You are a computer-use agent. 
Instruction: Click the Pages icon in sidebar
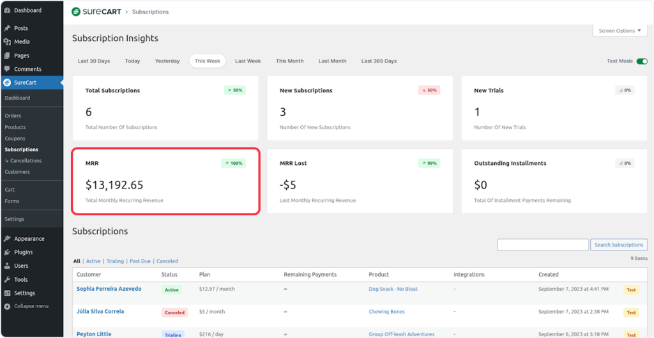[7, 56]
